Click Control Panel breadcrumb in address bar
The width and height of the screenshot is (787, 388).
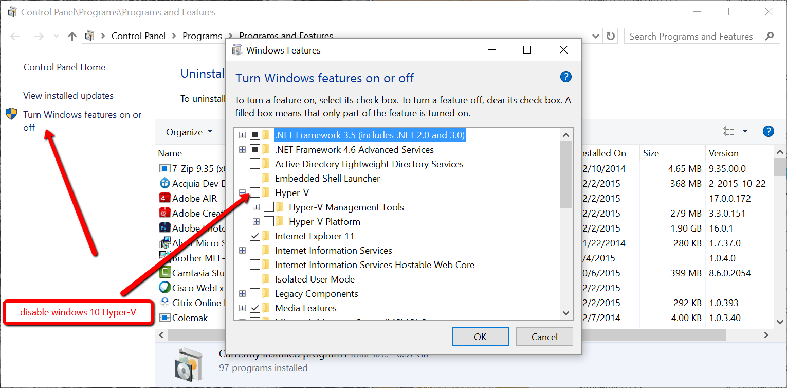click(138, 36)
